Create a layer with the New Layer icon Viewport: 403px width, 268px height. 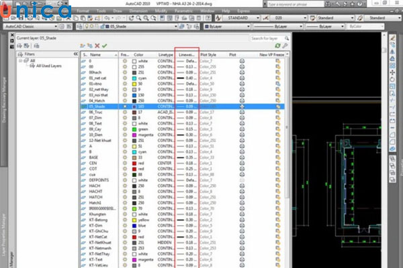tap(83, 46)
